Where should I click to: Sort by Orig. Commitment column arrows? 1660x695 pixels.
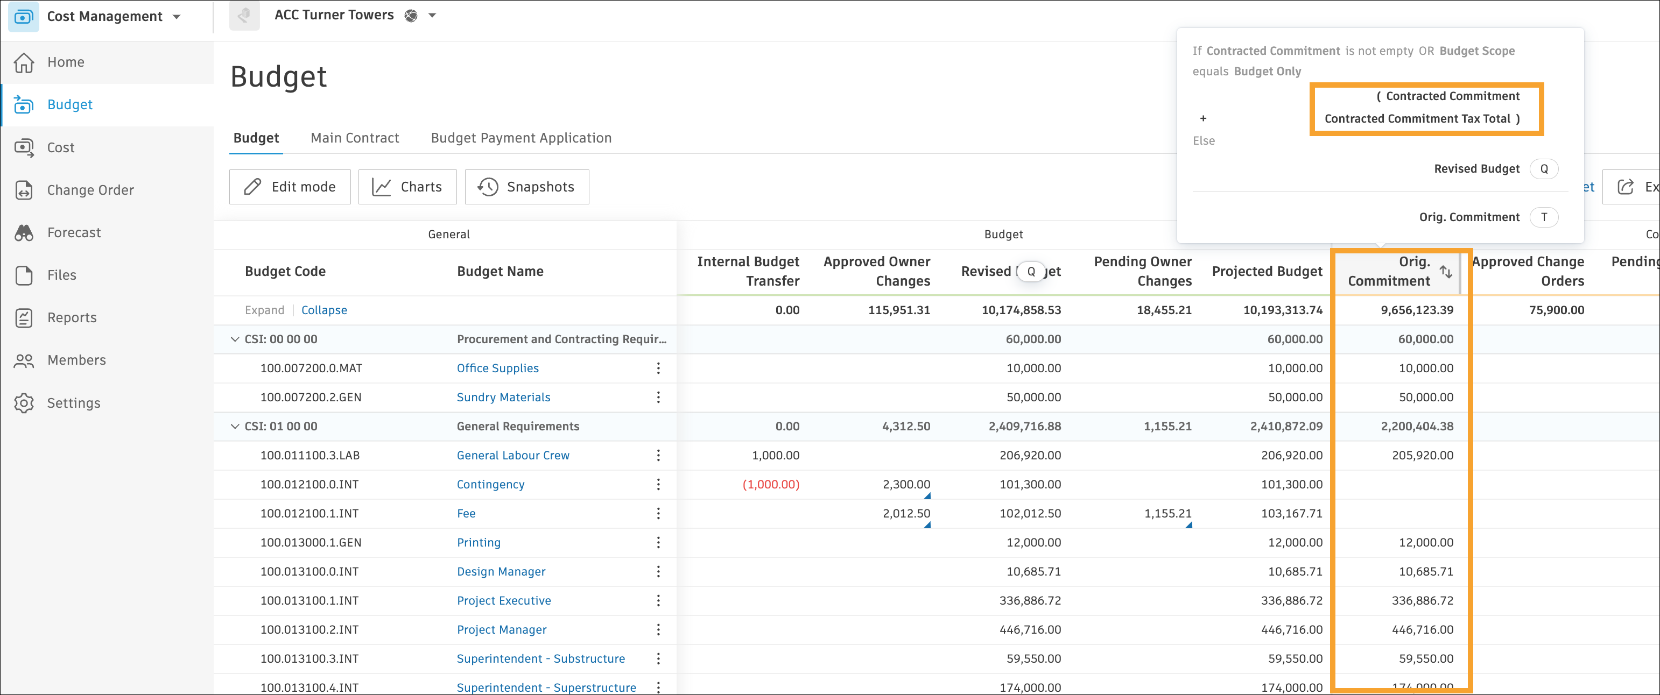point(1445,271)
